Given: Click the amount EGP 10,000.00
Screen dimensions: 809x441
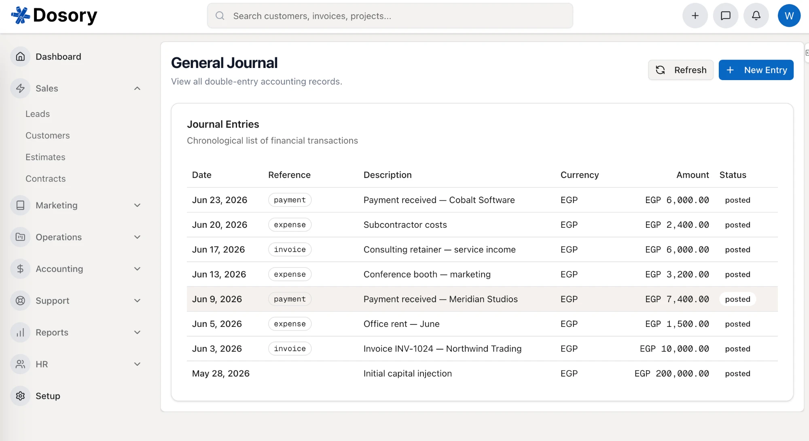Looking at the screenshot, I should pyautogui.click(x=674, y=349).
